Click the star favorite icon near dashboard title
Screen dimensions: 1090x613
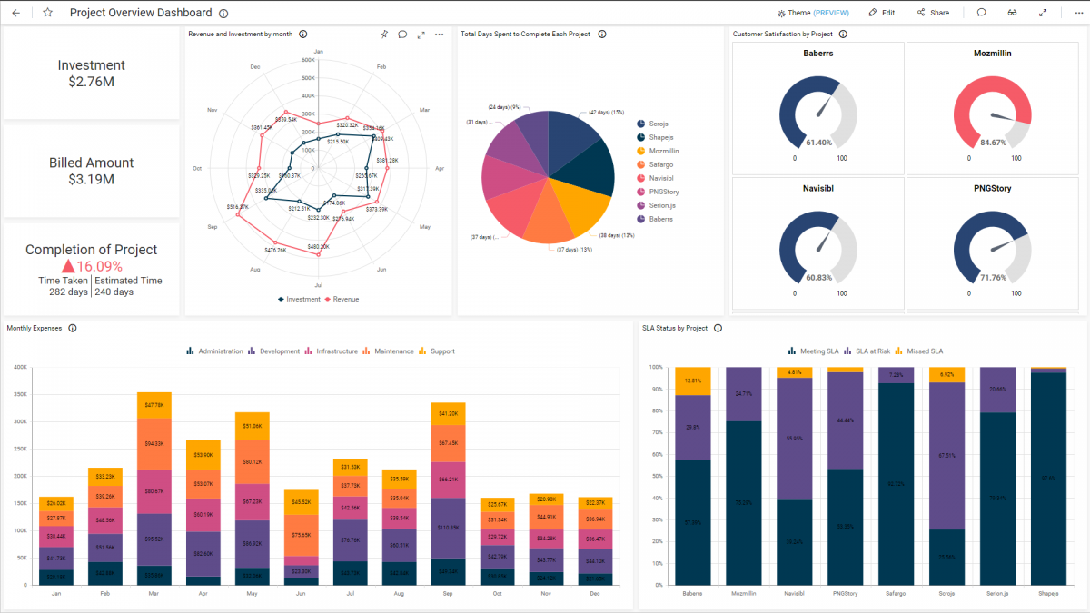click(x=47, y=13)
